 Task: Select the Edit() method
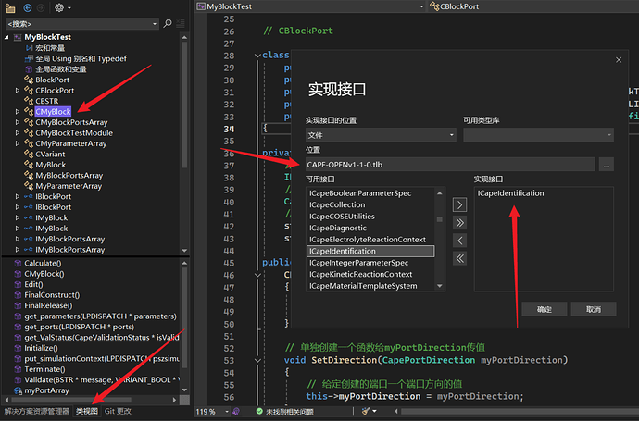point(33,284)
